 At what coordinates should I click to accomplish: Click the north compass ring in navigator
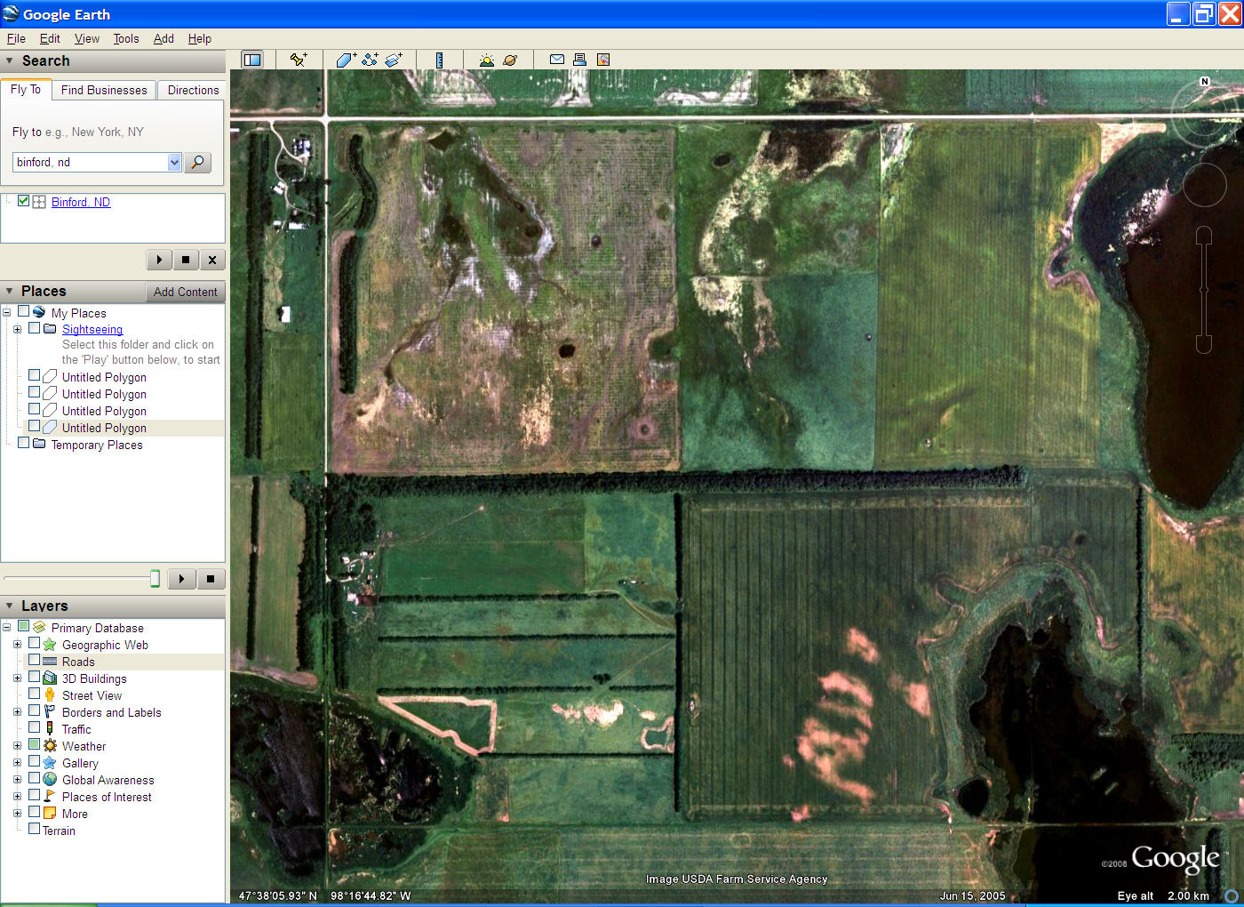(x=1205, y=113)
